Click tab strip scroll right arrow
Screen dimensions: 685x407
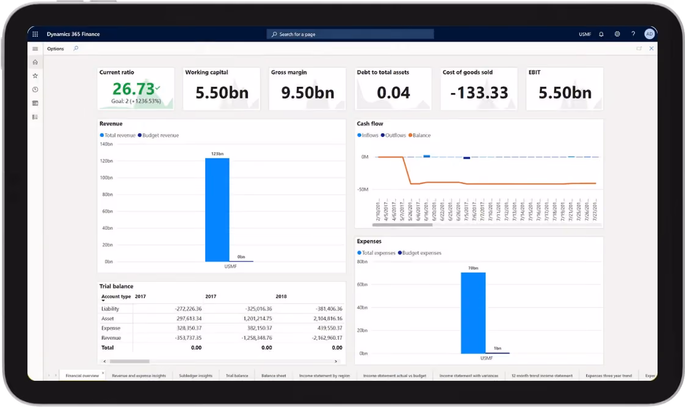pos(56,375)
